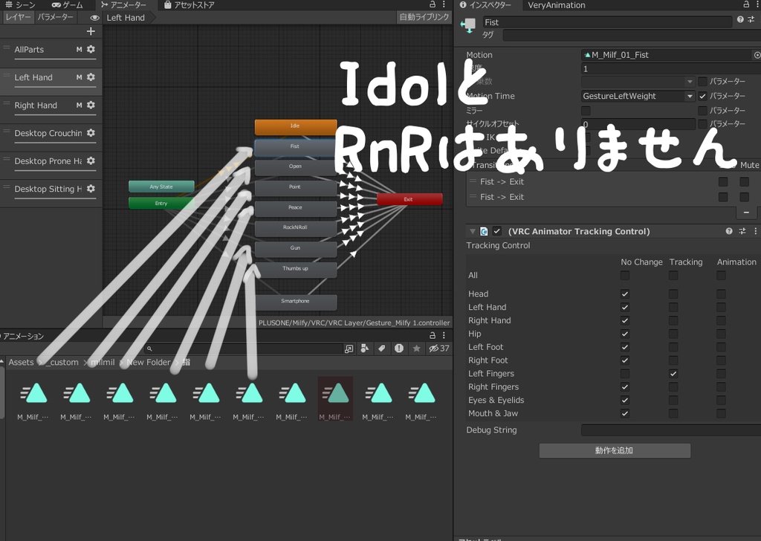Open presets icon in Fist state header
761x541 pixels.
coord(751,19)
